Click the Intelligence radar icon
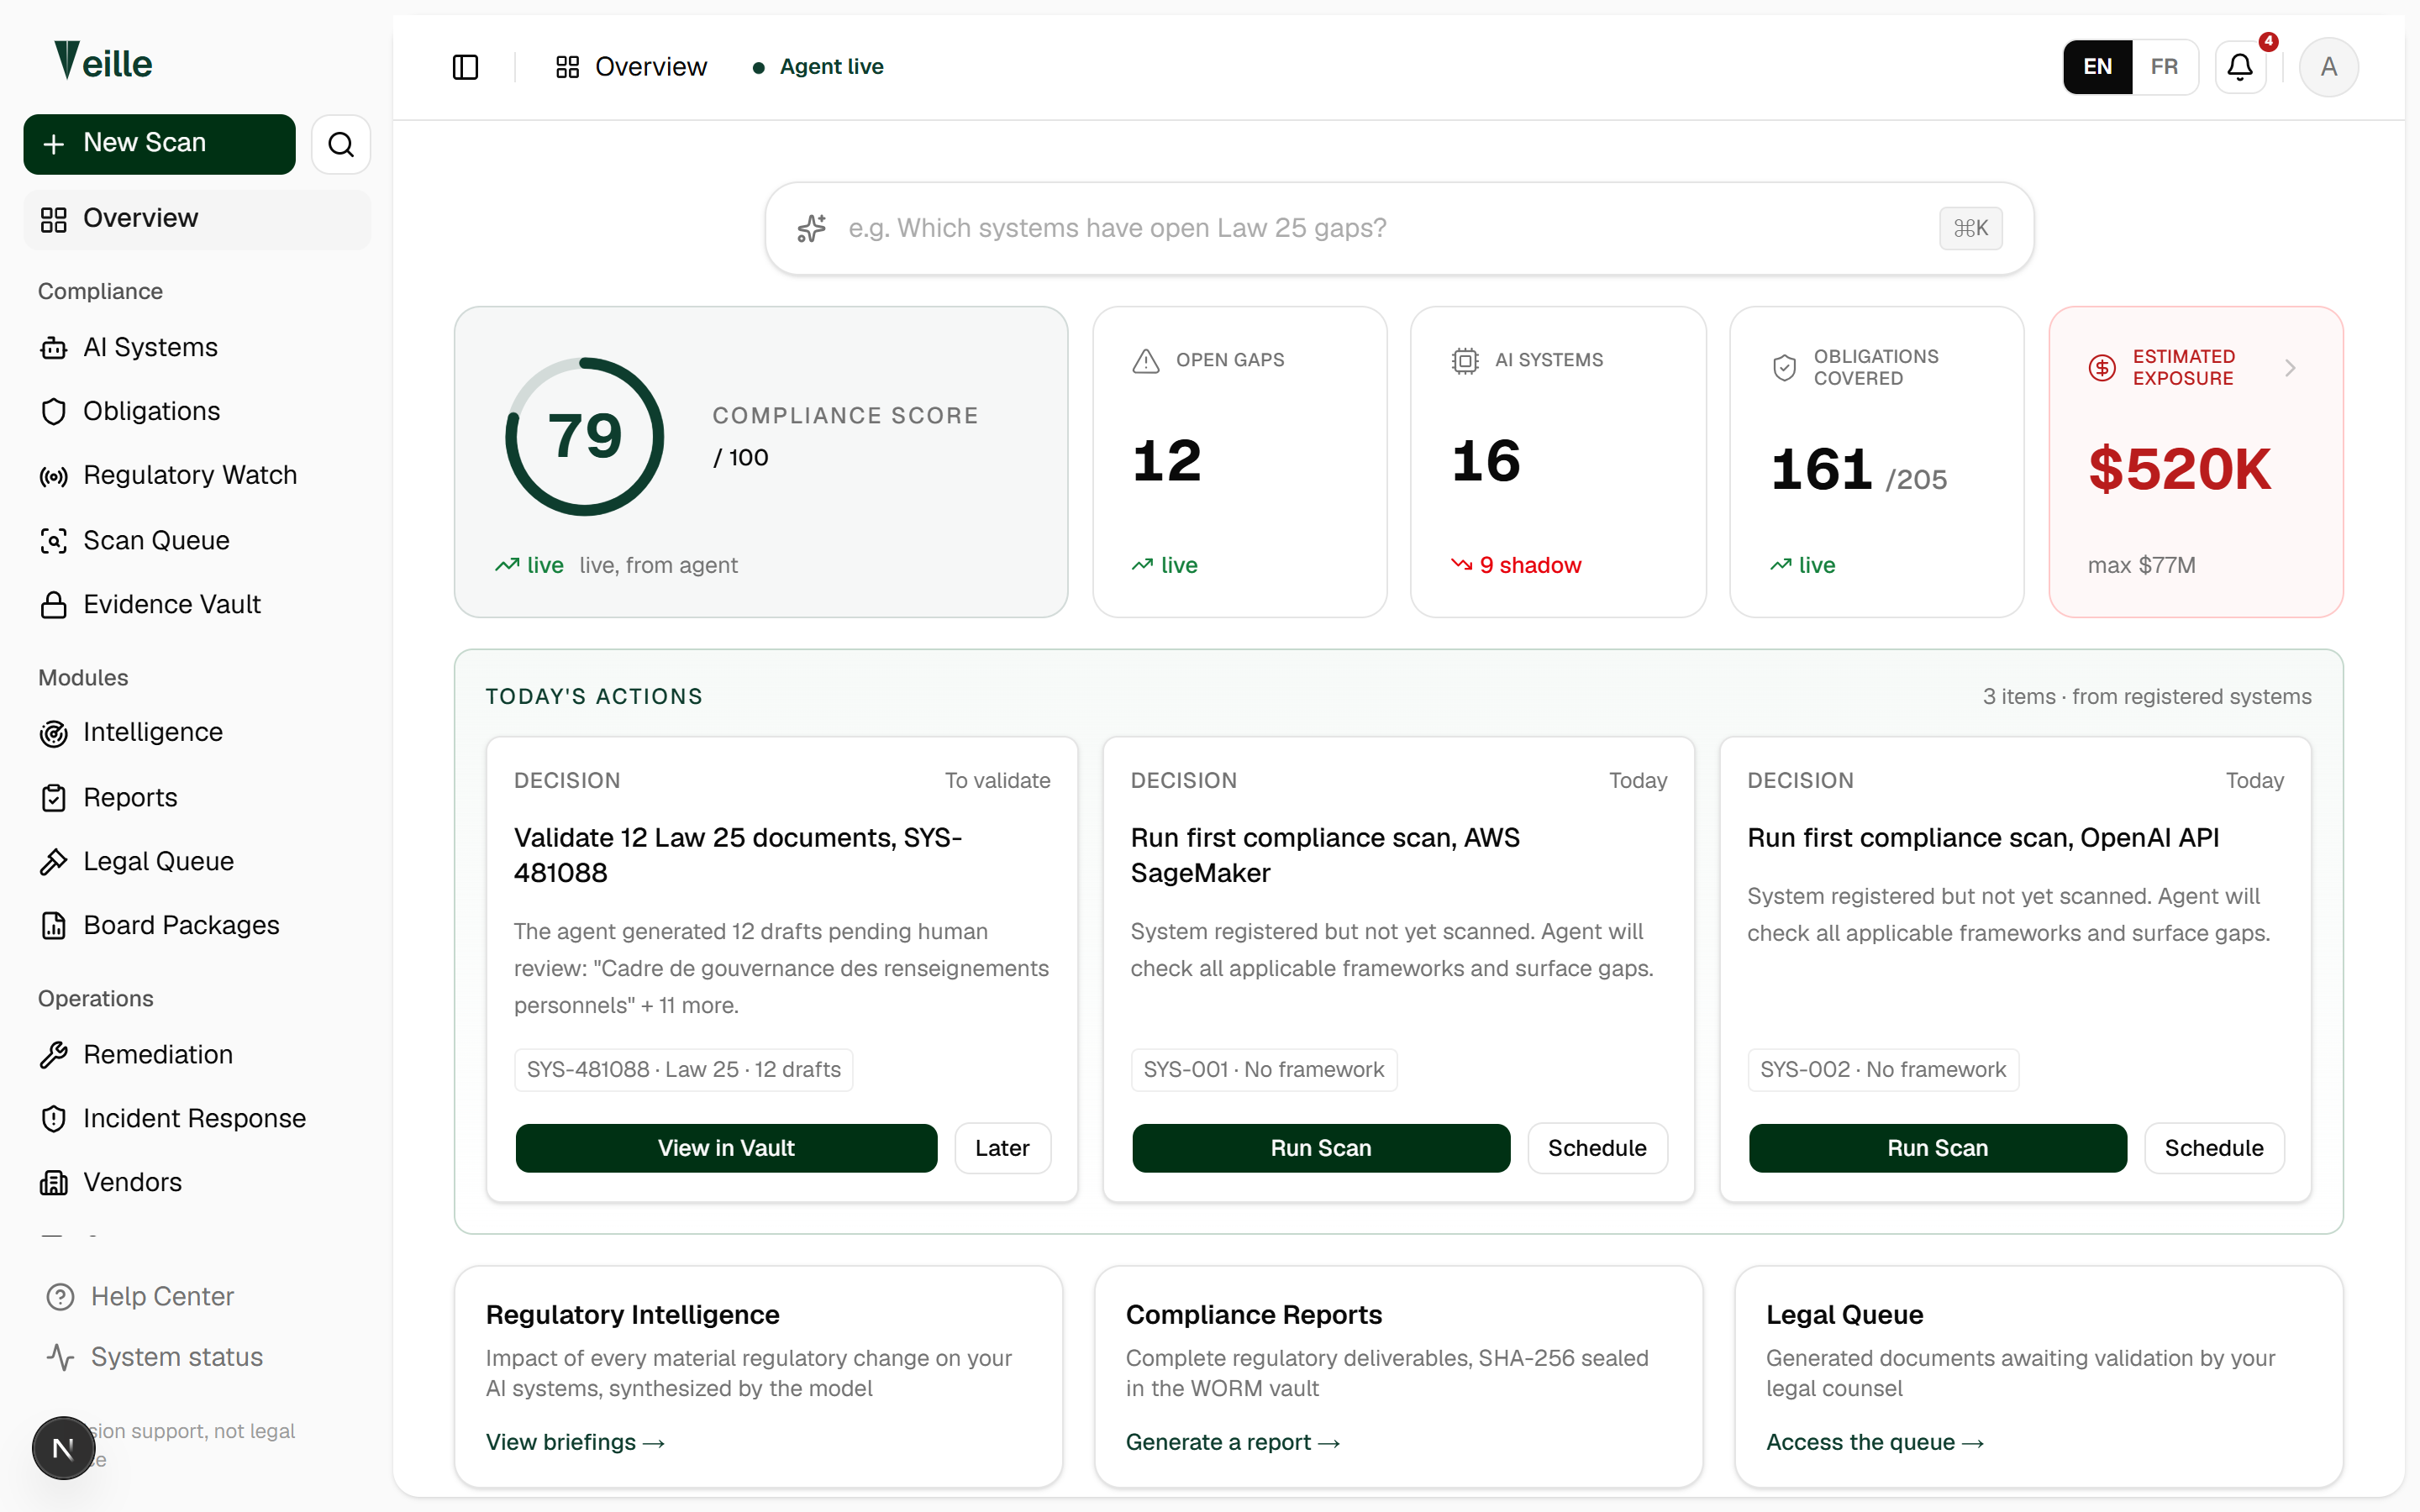 click(54, 733)
